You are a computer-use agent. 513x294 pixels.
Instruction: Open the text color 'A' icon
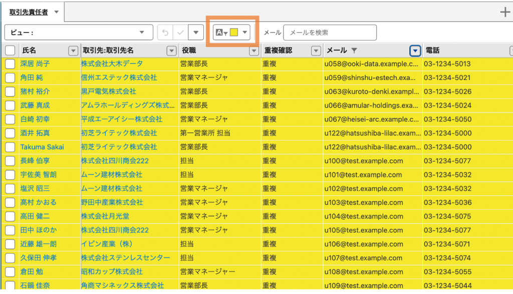pos(220,32)
